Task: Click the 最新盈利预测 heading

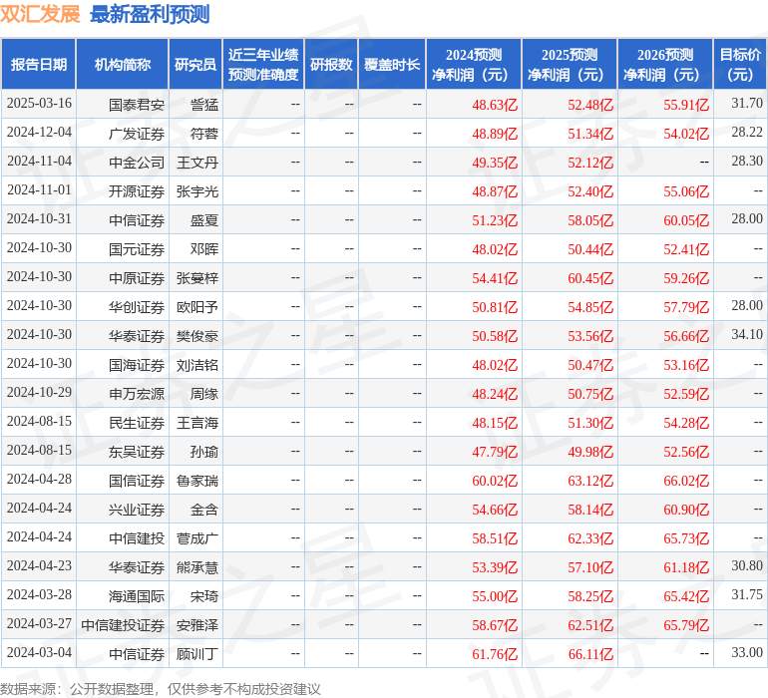Action: [x=150, y=14]
